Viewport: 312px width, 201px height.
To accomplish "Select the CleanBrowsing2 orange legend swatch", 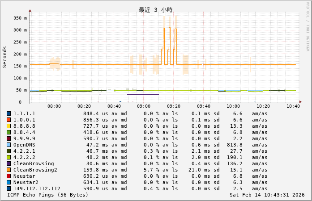I will click(x=9, y=170).
